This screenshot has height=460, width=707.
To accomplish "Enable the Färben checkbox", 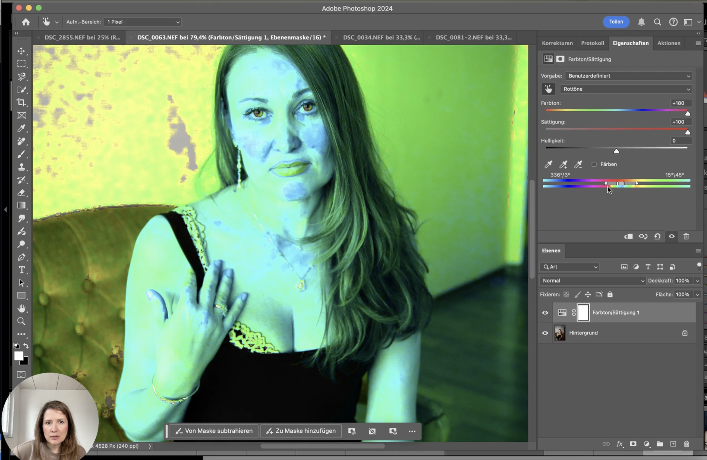I will pyautogui.click(x=594, y=164).
